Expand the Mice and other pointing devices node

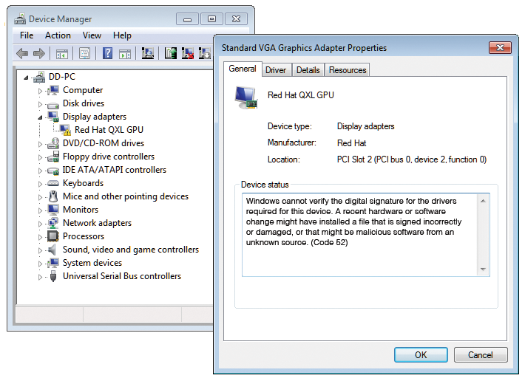click(x=40, y=197)
